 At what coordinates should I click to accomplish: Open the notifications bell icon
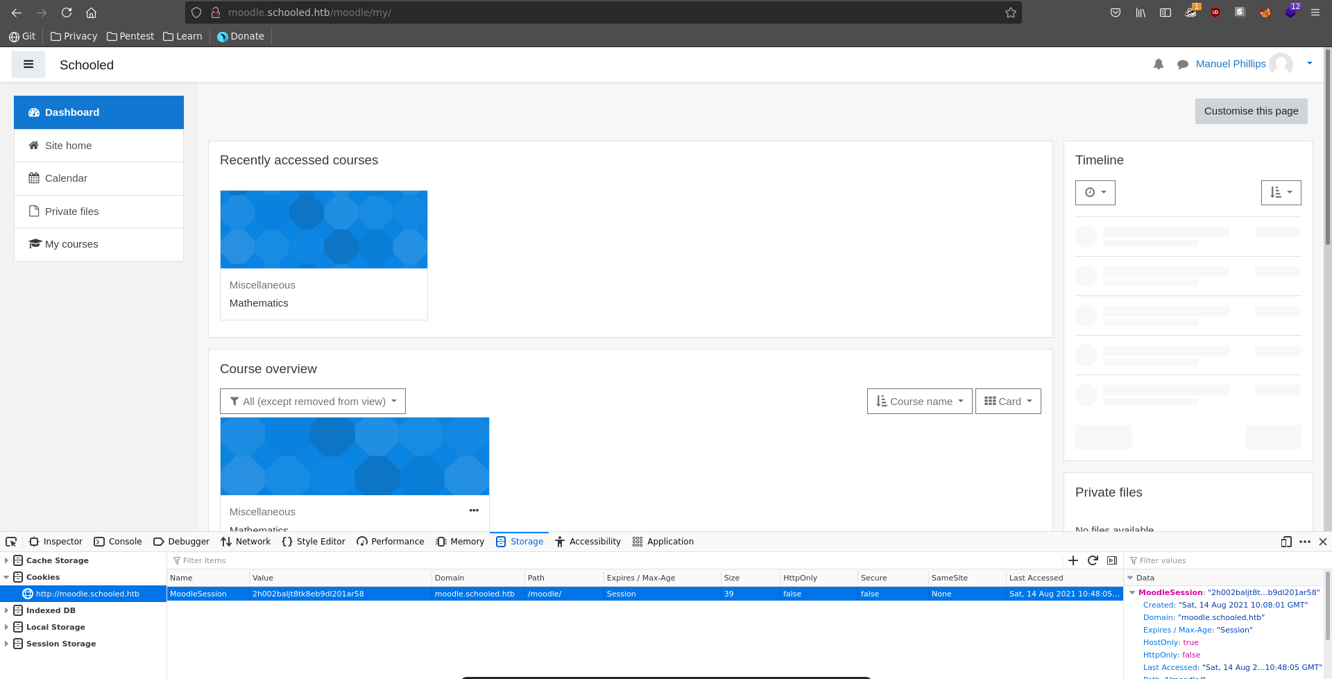(1158, 65)
